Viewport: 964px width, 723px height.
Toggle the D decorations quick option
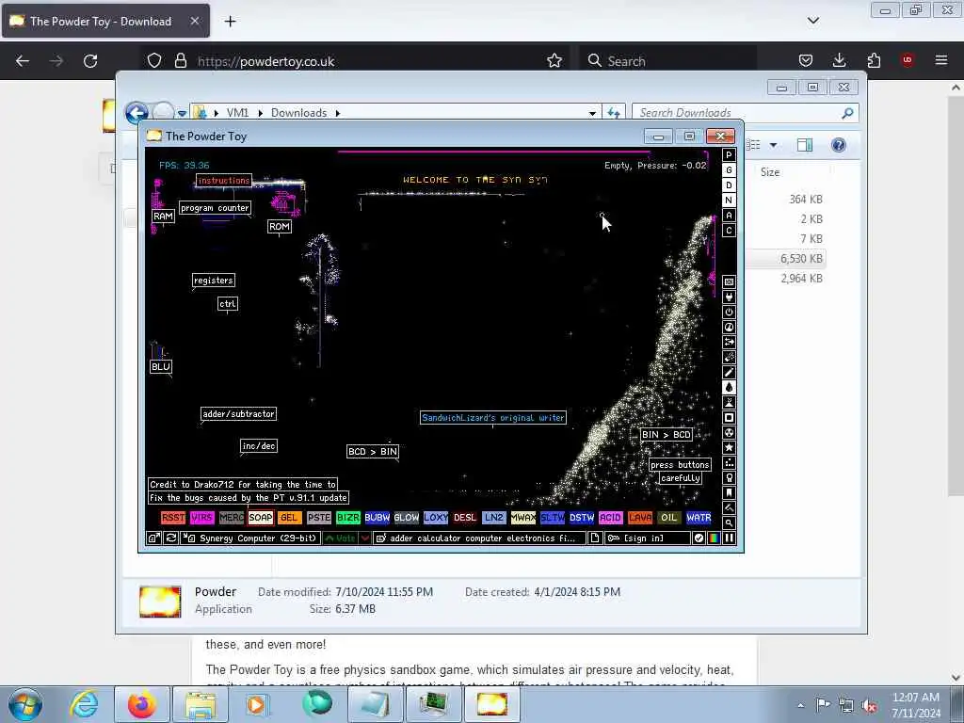[730, 185]
